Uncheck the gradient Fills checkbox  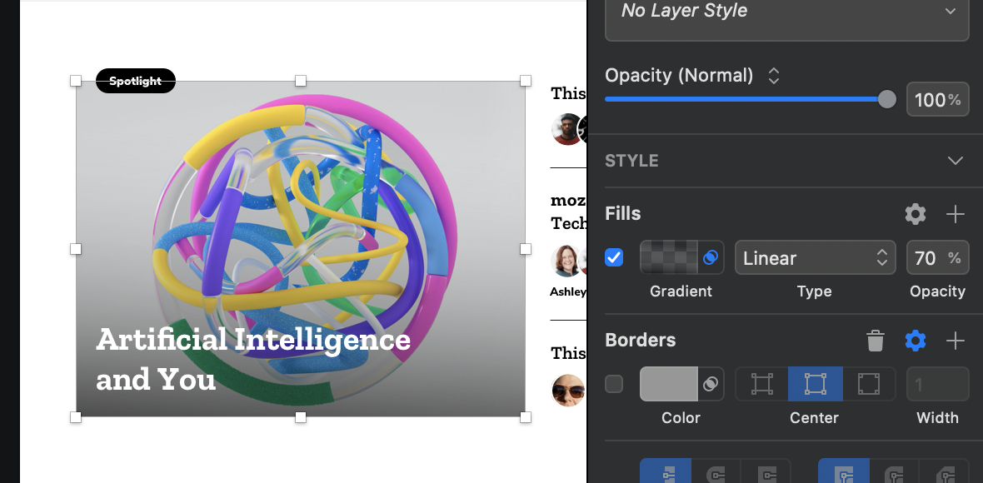click(x=614, y=257)
